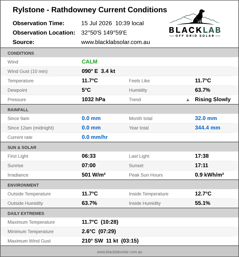Click the SUN & SOLAR section header

pos(119,147)
